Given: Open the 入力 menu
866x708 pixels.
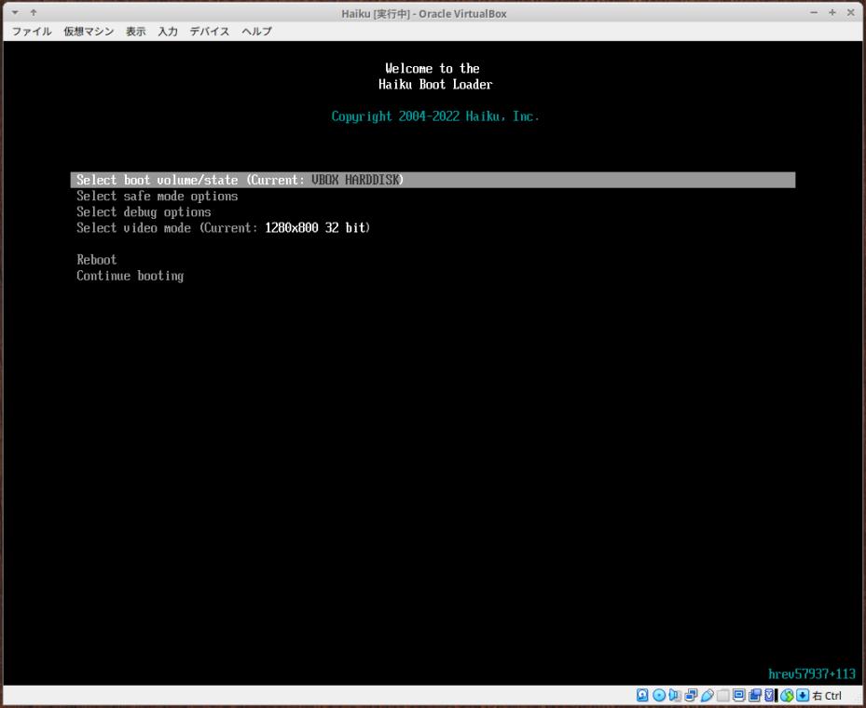Looking at the screenshot, I should click(168, 32).
